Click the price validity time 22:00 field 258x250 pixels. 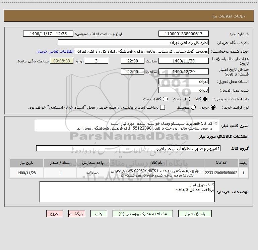pos(133,71)
